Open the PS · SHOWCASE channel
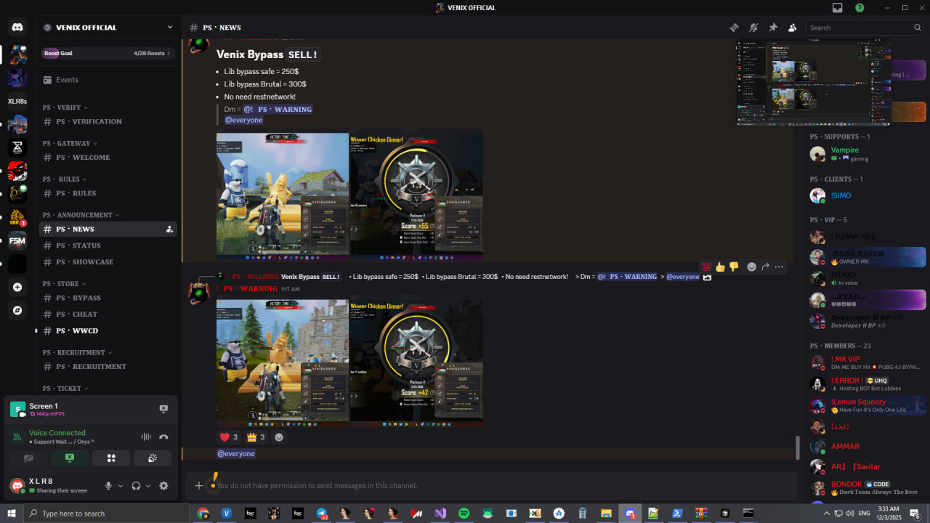 [x=108, y=261]
